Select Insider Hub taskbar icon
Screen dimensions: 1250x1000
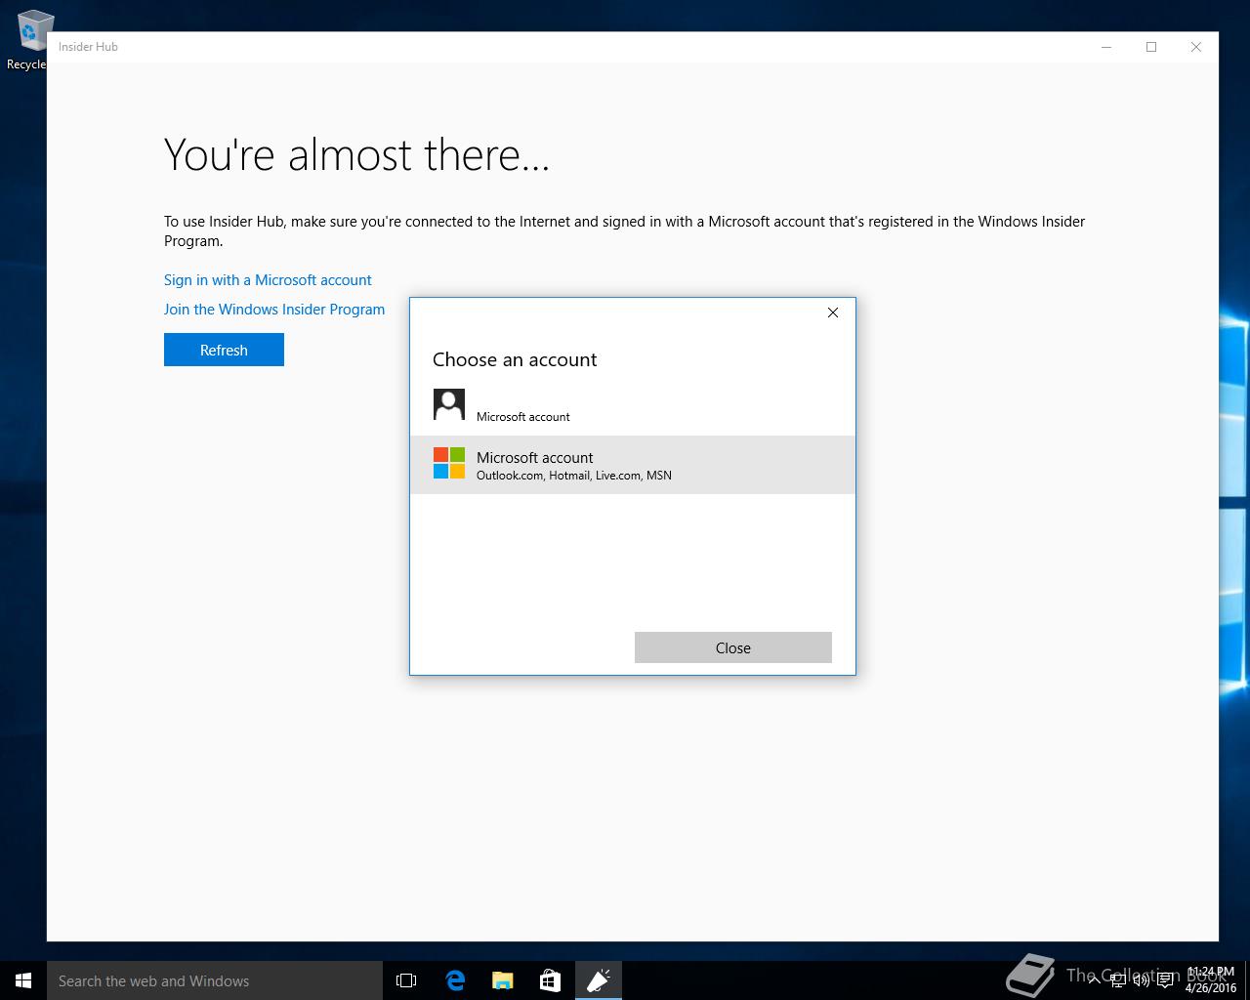coord(599,980)
